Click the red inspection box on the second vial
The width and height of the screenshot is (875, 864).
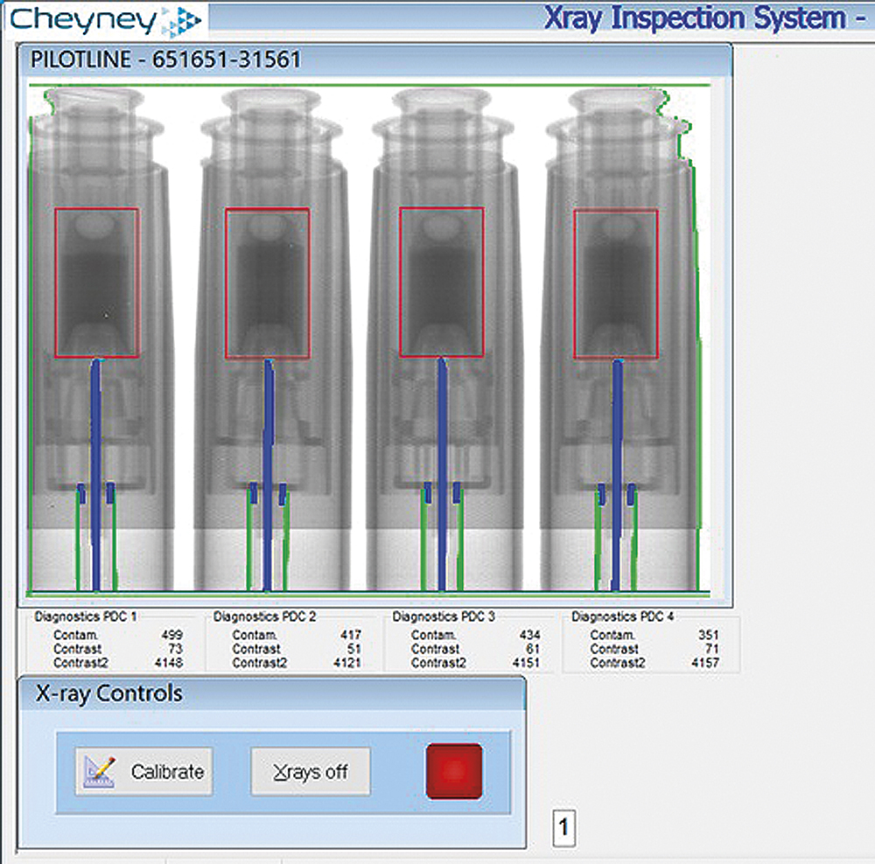pos(267,282)
